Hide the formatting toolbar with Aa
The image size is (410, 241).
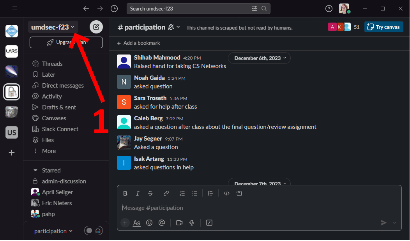coord(137,223)
